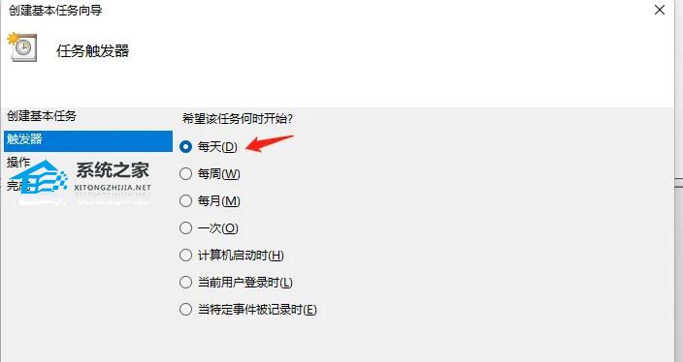Image resolution: width=683 pixels, height=362 pixels.
Task: Click the 任务触发器 header title
Action: [x=93, y=51]
